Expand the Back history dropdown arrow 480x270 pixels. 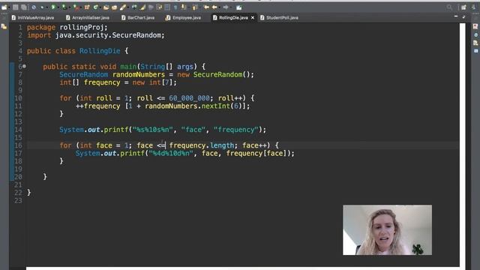point(220,7)
